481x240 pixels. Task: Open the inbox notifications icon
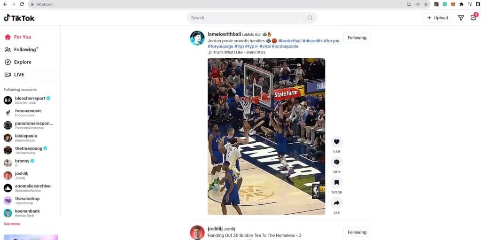click(473, 18)
